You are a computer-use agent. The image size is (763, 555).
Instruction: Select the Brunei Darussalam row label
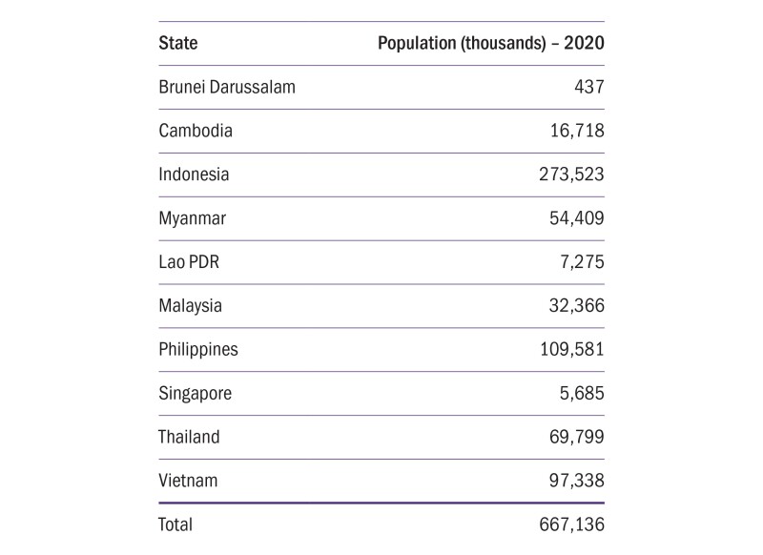click(x=227, y=87)
